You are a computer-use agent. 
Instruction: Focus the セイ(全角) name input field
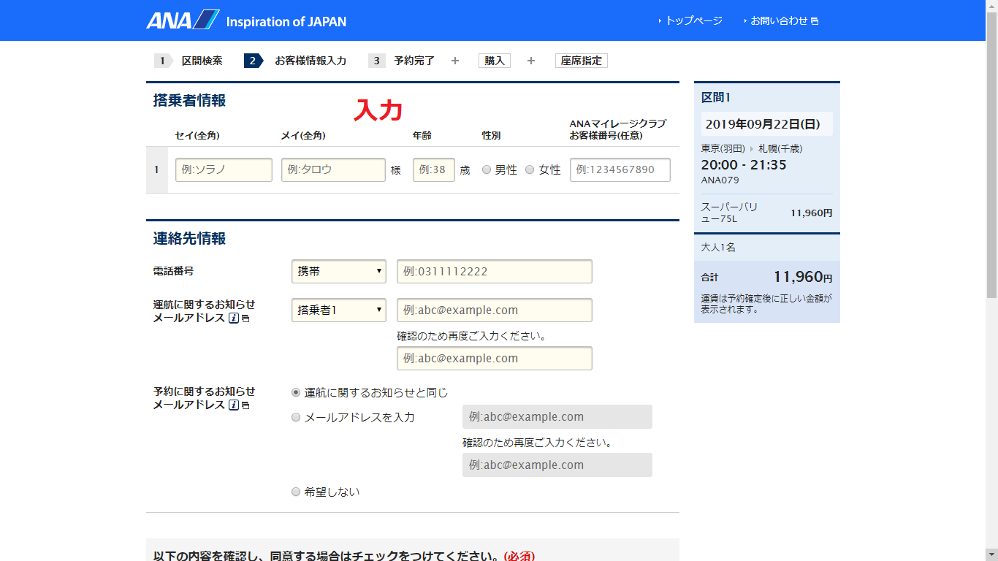point(224,170)
